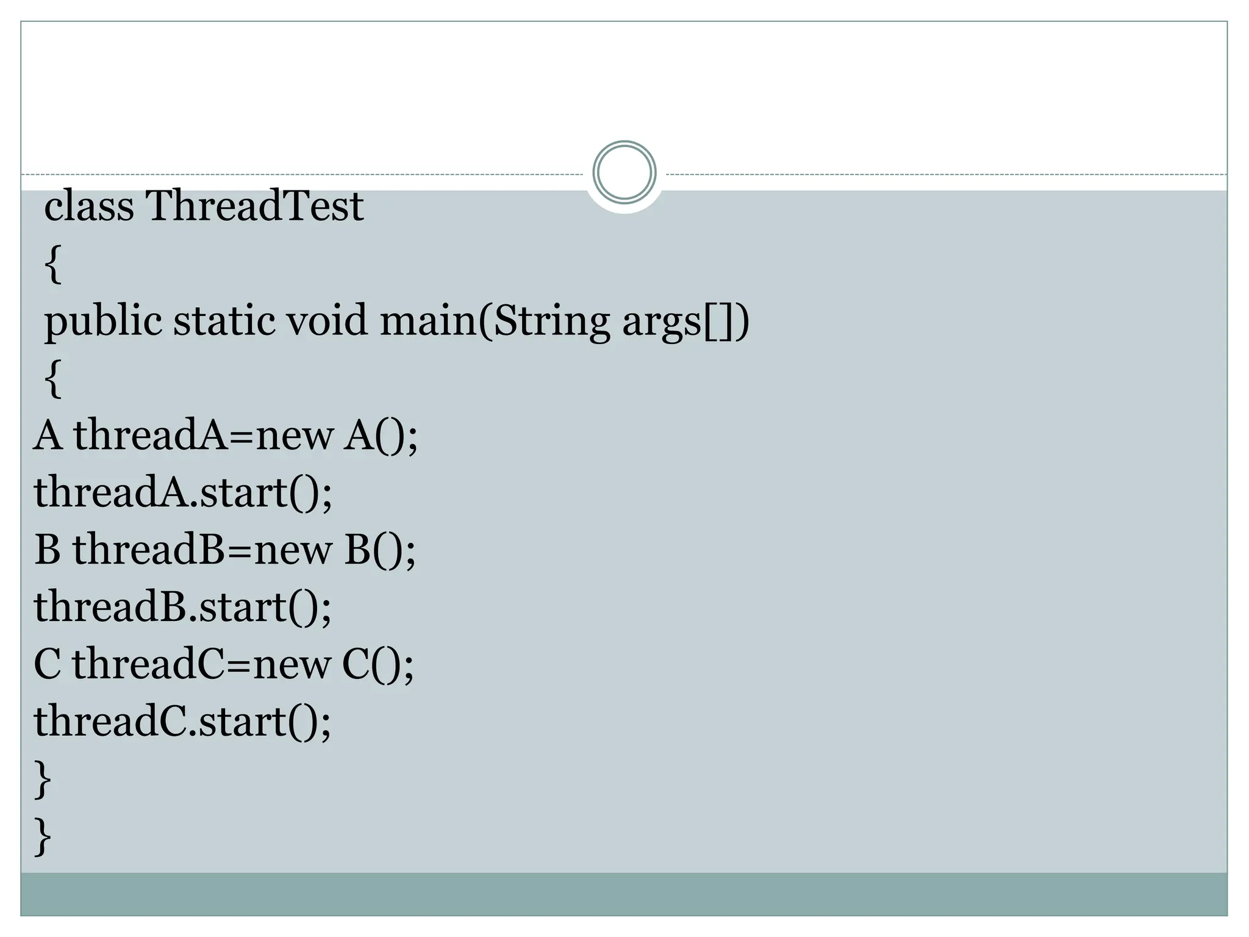
Task: Click the word 'void' in the code
Action: (x=327, y=321)
